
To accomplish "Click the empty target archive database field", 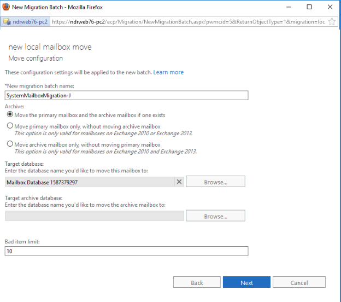I will click(x=95, y=216).
